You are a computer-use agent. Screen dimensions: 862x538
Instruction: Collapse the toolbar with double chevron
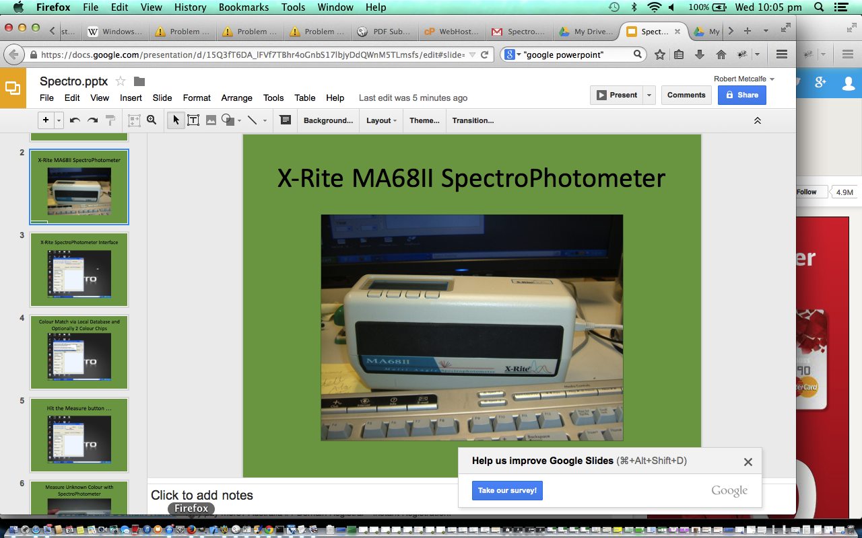click(757, 120)
